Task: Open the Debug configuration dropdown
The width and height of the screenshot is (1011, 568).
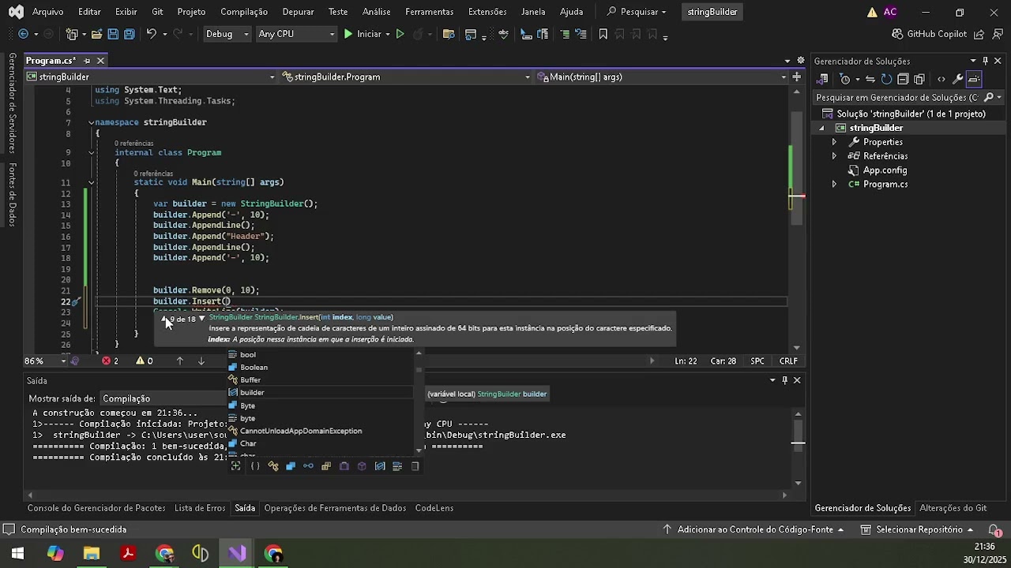Action: (227, 34)
